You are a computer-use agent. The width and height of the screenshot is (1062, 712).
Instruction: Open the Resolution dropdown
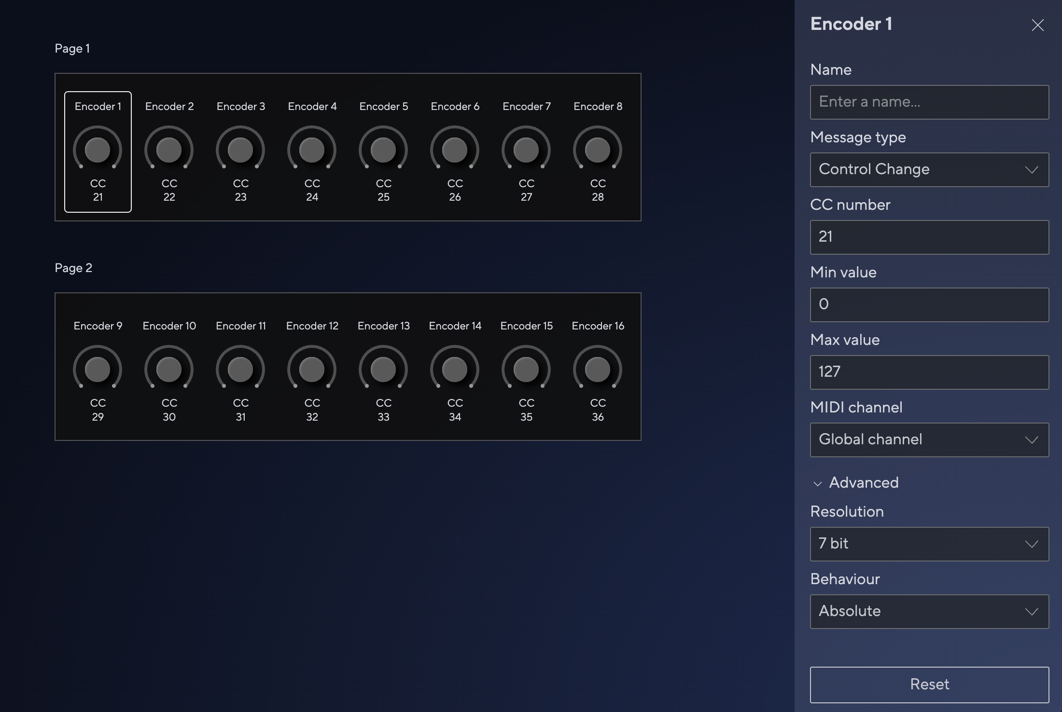coord(929,544)
